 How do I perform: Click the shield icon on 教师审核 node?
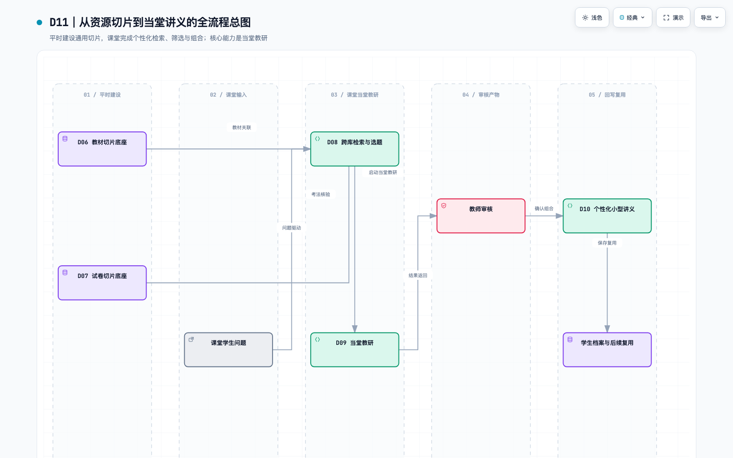(x=443, y=206)
